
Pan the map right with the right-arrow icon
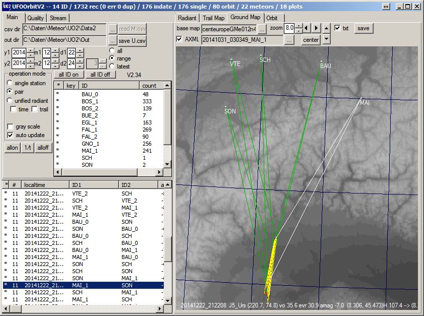pos(316,28)
